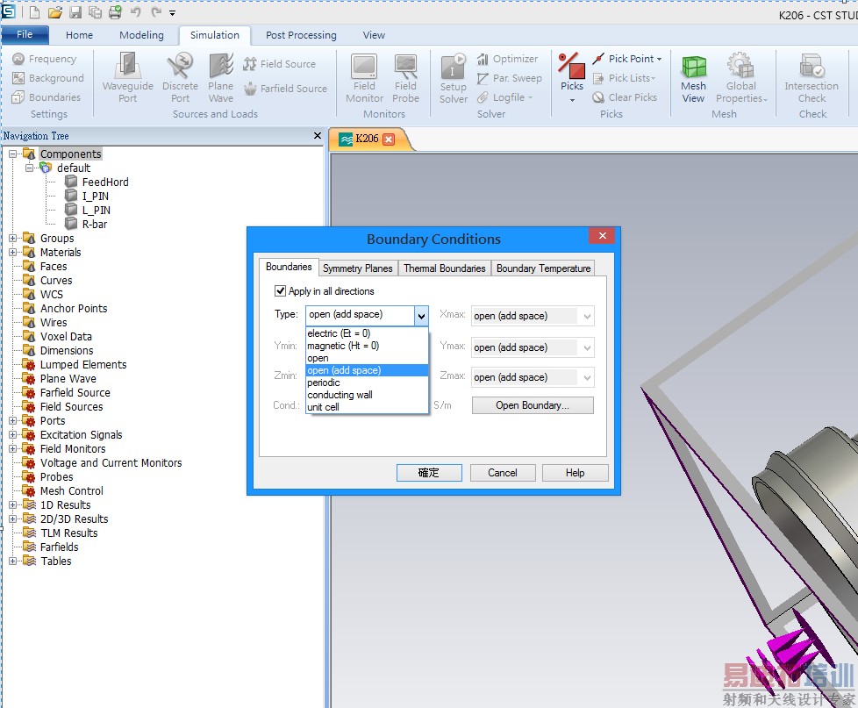Image resolution: width=858 pixels, height=708 pixels.
Task: Collapse the default component node
Action: pyautogui.click(x=30, y=168)
